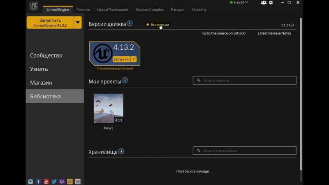
Task: Open Магазин in the sidebar
Action: coord(55,83)
